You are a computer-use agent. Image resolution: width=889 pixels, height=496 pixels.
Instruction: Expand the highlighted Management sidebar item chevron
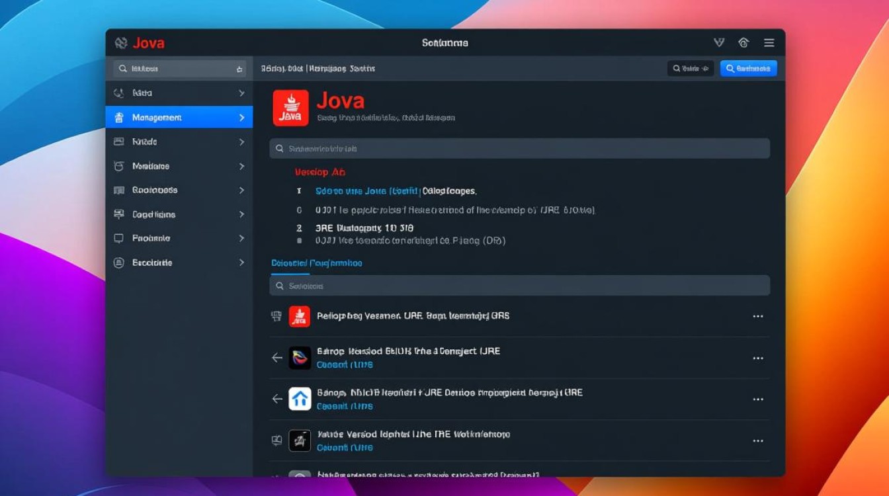(x=241, y=118)
